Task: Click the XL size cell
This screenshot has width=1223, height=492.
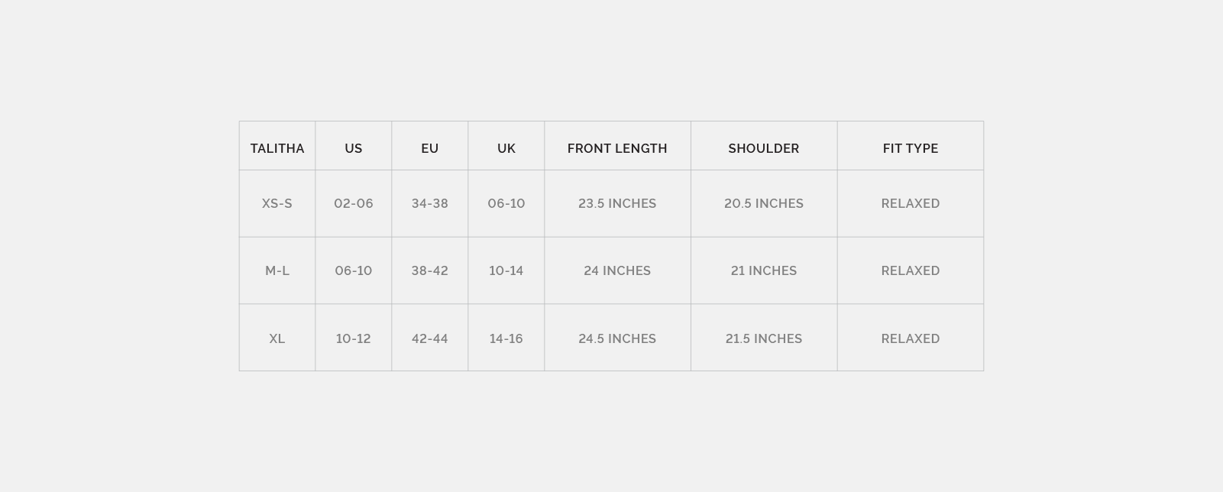Action: (x=277, y=338)
